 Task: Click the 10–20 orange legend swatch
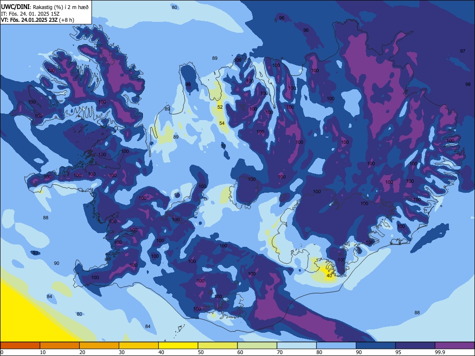(60, 346)
